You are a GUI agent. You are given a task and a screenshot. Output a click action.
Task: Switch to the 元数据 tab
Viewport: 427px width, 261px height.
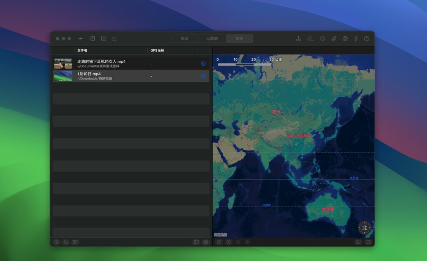point(212,38)
